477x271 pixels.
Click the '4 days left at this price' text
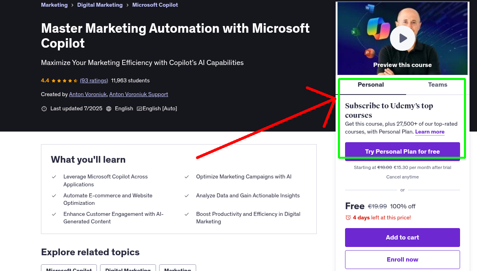tap(382, 218)
